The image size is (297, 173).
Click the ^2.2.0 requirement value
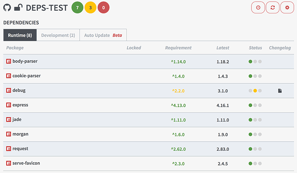coord(178,91)
